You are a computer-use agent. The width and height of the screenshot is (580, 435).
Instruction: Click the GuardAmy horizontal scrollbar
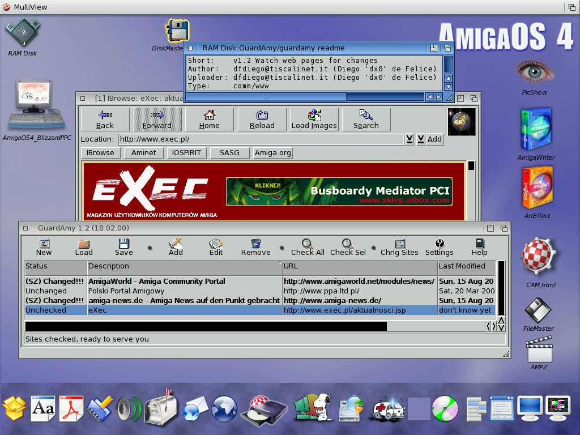206,326
